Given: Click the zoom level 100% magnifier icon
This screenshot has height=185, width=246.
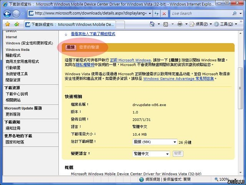Looking at the screenshot, I should 216,179.
